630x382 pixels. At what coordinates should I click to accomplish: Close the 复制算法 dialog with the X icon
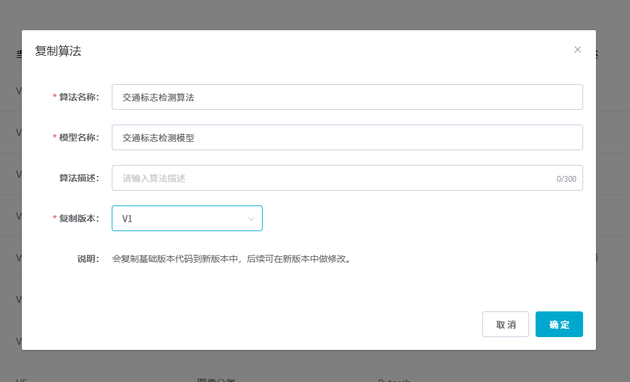577,49
